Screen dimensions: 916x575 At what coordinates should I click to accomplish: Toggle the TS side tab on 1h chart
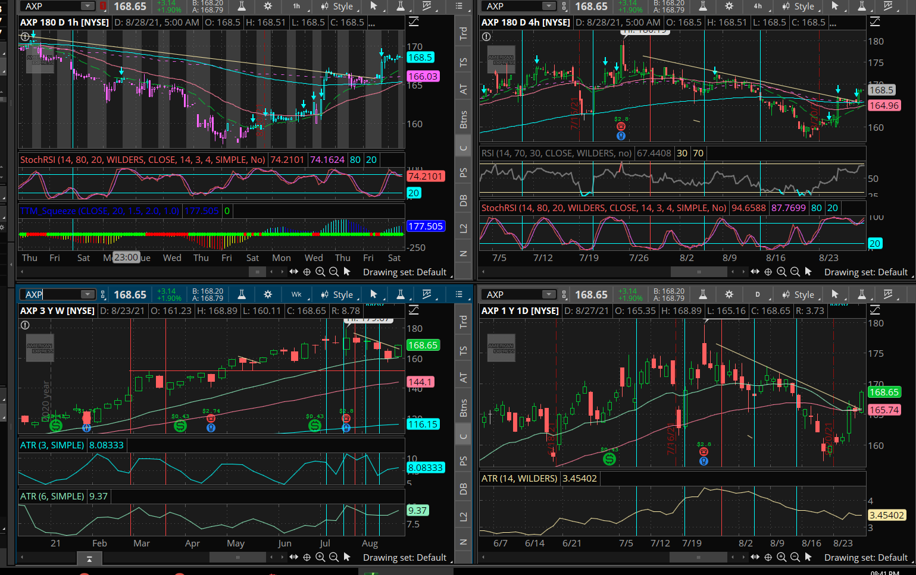[463, 62]
